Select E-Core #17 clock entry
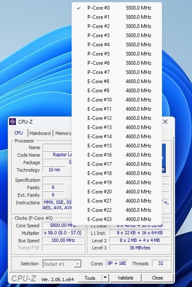 117,164
